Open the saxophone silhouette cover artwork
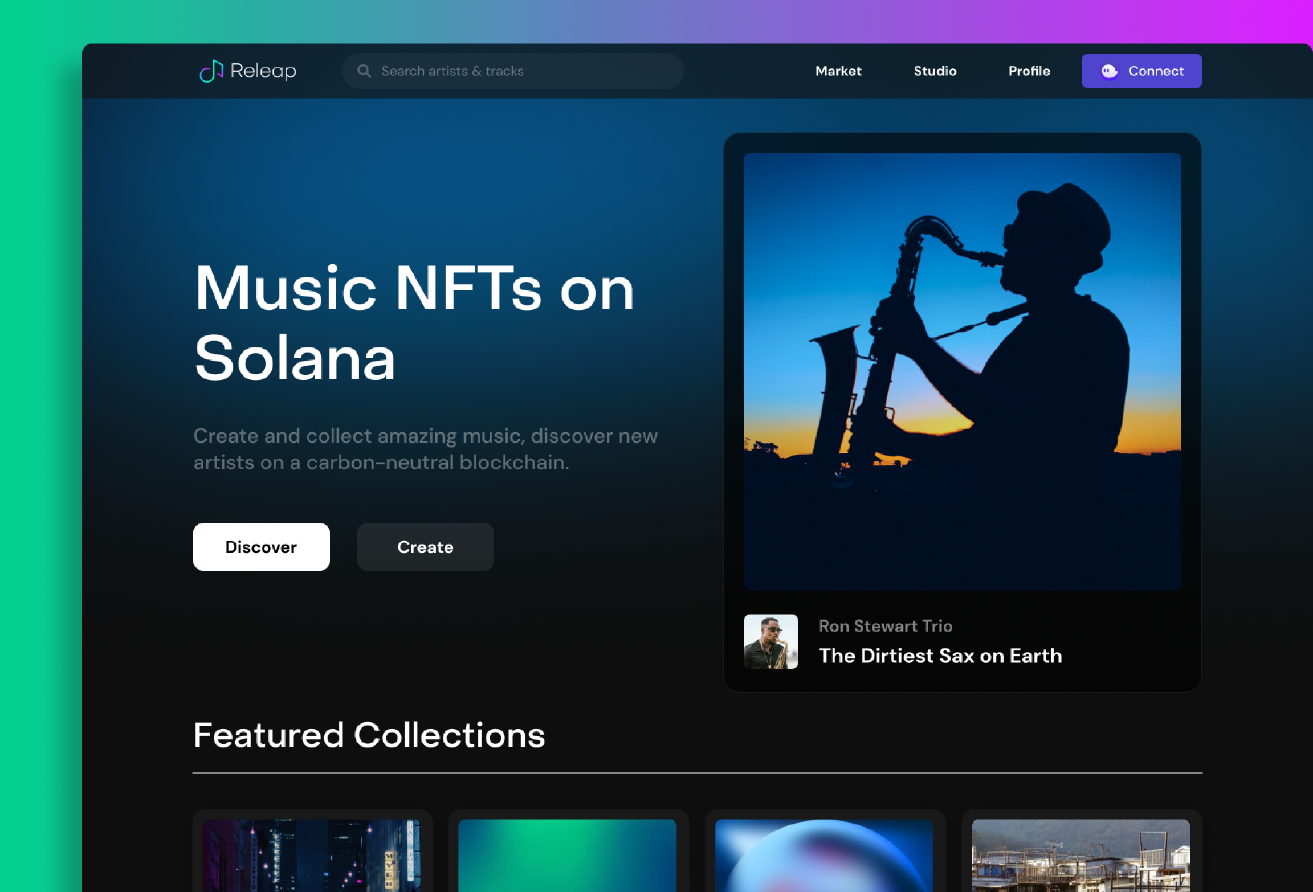 click(x=962, y=371)
